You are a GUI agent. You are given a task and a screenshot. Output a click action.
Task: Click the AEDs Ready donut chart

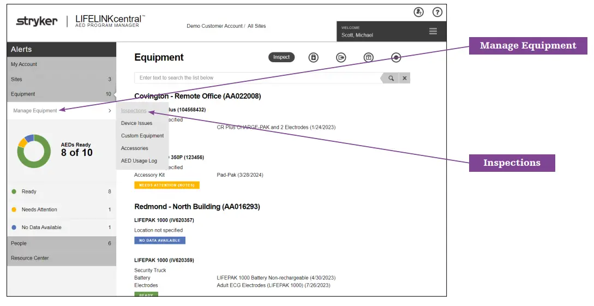(34, 151)
